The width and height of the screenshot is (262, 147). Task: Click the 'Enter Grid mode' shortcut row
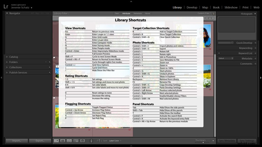tap(97, 37)
